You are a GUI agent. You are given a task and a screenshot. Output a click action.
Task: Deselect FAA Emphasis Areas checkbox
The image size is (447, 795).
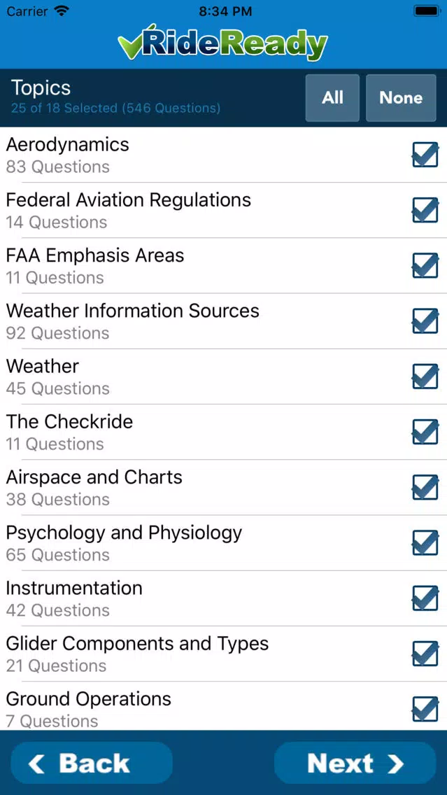425,265
